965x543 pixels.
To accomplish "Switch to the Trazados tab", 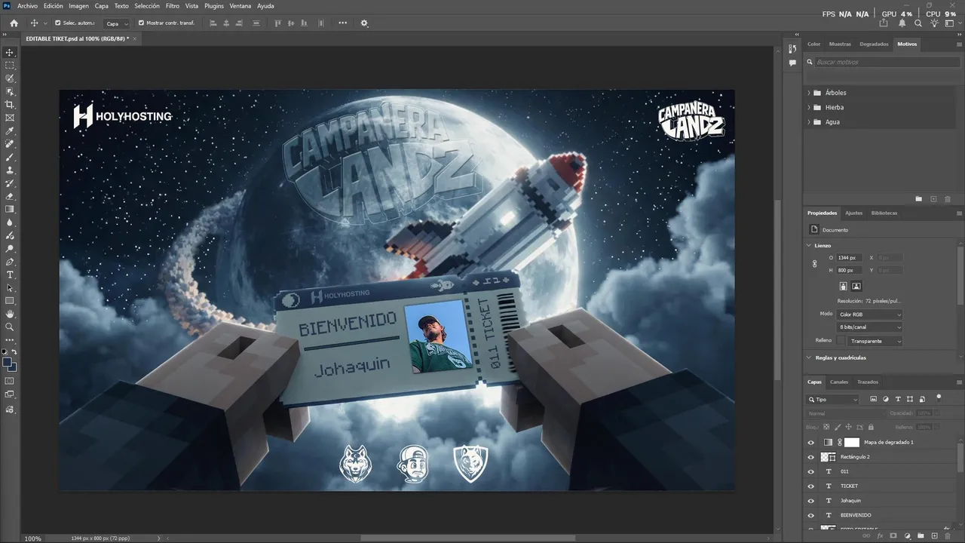I will click(868, 382).
